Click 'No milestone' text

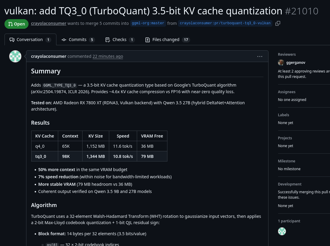[289, 169]
